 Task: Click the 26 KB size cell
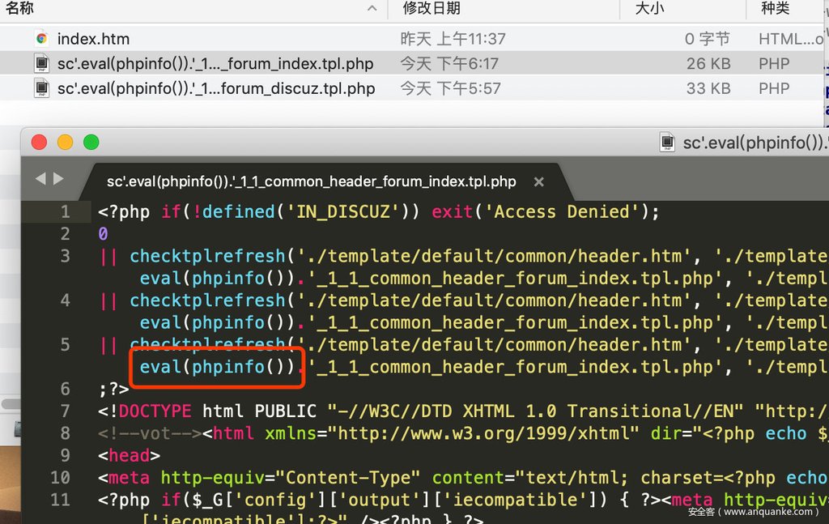tap(708, 63)
